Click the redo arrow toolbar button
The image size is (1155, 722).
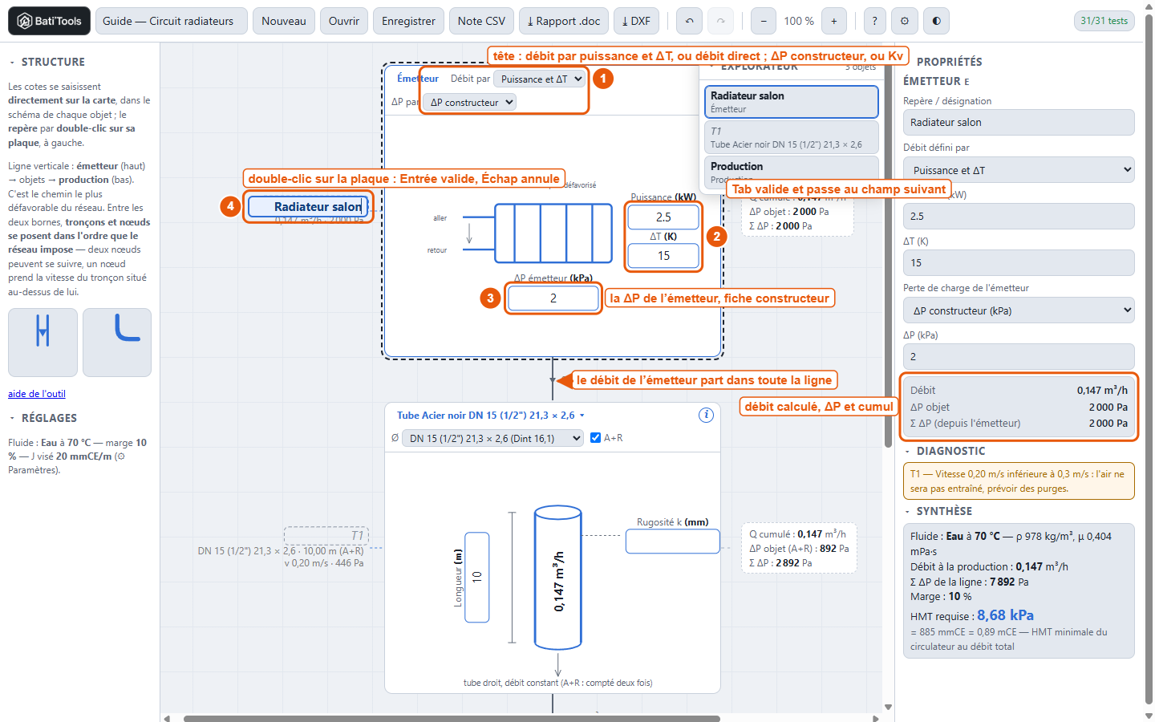[720, 21]
